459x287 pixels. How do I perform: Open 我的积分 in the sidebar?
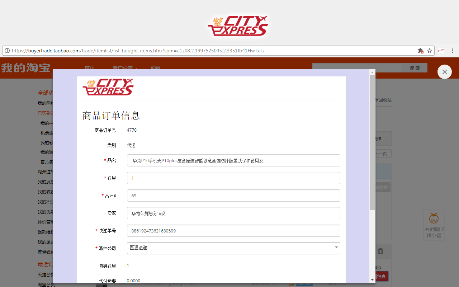45,202
